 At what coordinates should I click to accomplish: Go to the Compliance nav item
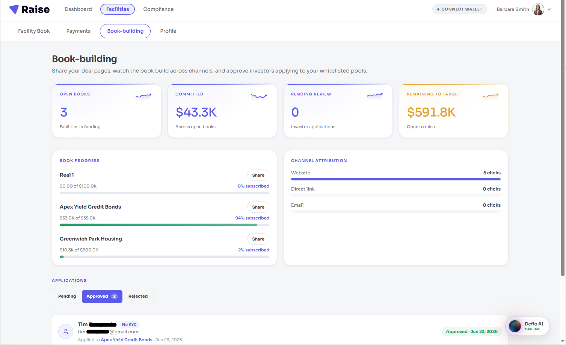[x=158, y=9]
